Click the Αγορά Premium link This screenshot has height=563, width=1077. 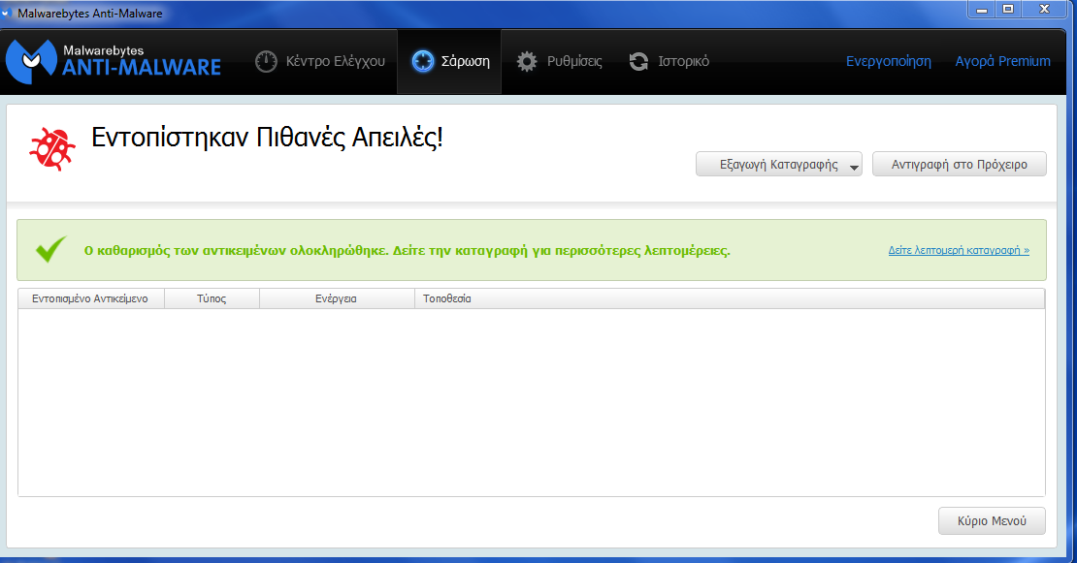1003,61
